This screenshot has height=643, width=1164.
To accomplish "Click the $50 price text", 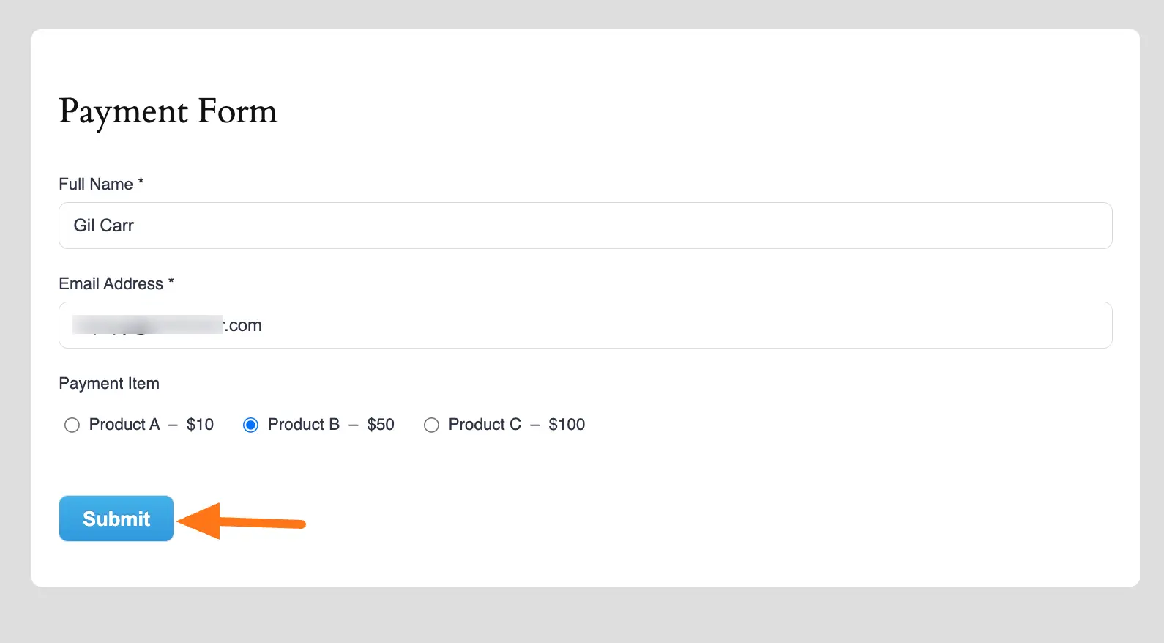I will (x=381, y=425).
